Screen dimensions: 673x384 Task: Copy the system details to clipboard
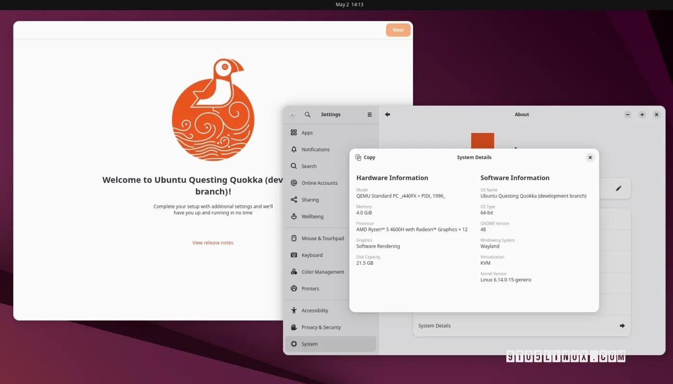(x=365, y=157)
